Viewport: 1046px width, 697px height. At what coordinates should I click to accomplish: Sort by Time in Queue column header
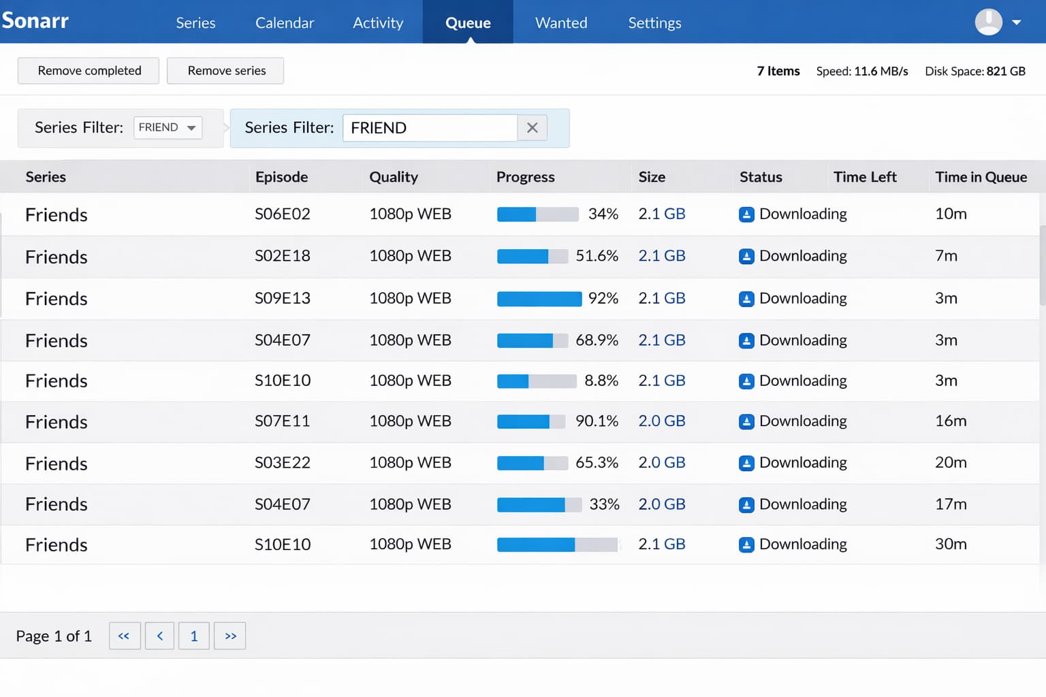pos(980,177)
